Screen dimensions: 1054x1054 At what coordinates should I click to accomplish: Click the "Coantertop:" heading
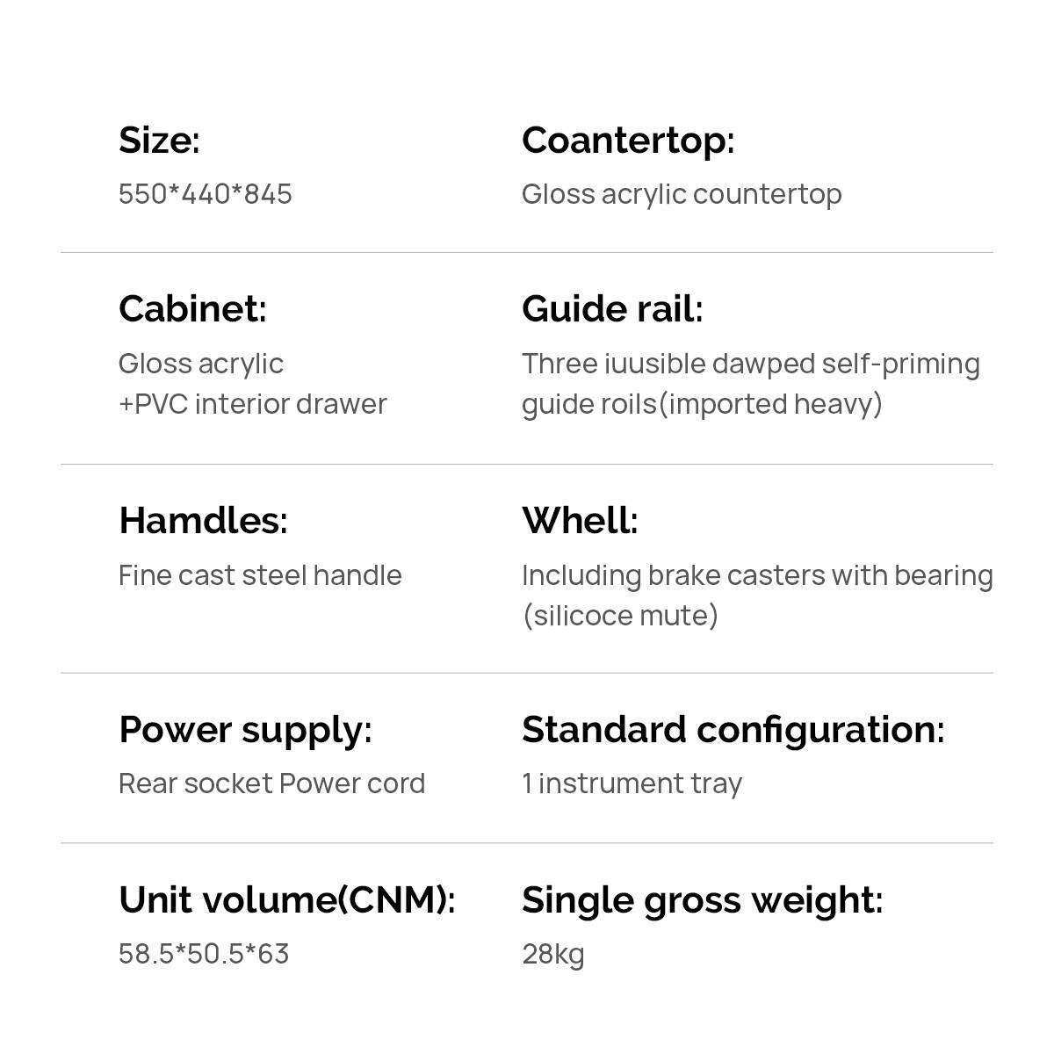click(627, 141)
